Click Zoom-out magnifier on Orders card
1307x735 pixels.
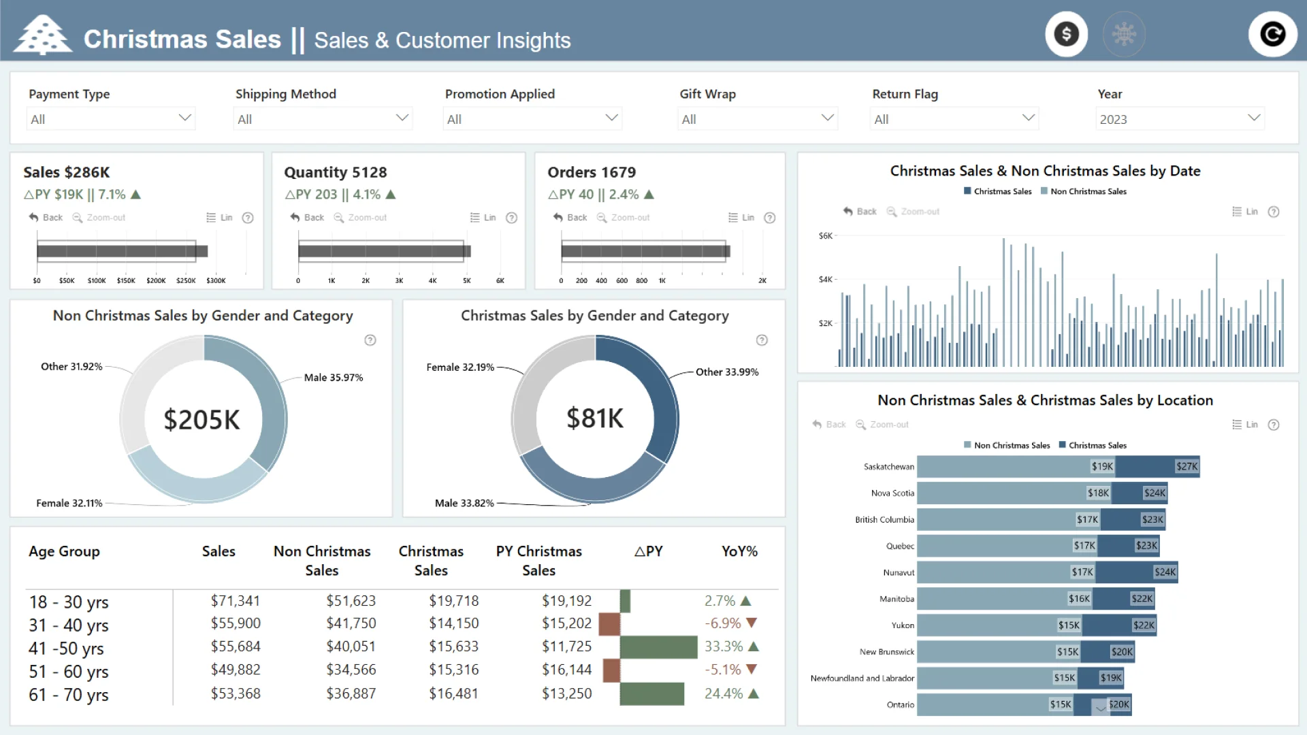(623, 218)
